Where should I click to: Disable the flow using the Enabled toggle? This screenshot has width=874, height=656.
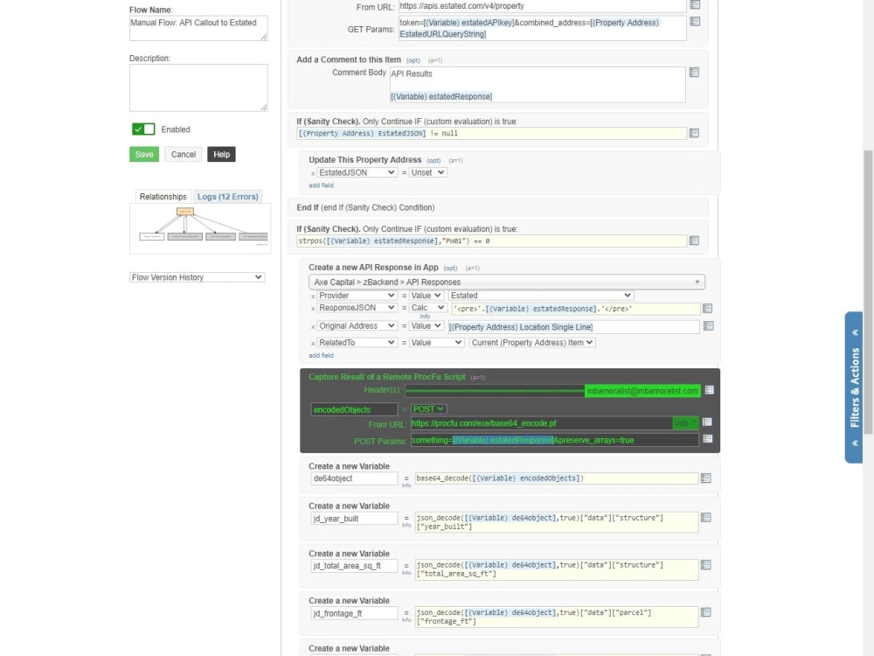click(x=142, y=129)
